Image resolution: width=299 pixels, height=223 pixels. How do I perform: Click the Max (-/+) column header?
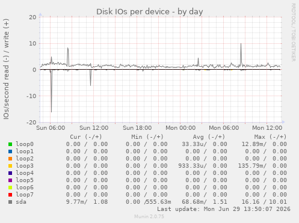click(270, 137)
